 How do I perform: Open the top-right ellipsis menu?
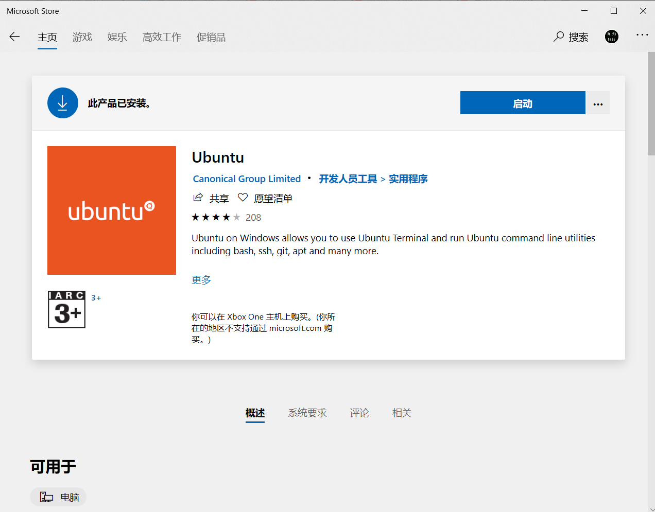(642, 34)
